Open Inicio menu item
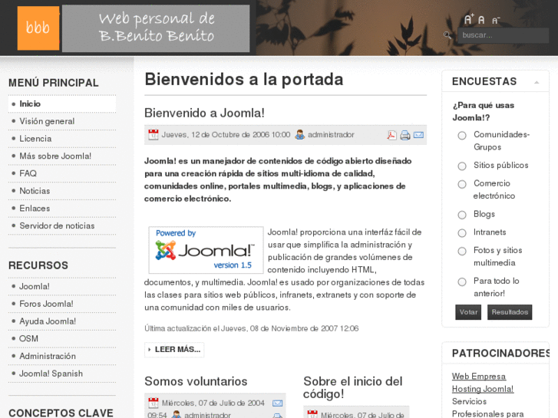Screen dimensions: 558x418 coord(62,104)
